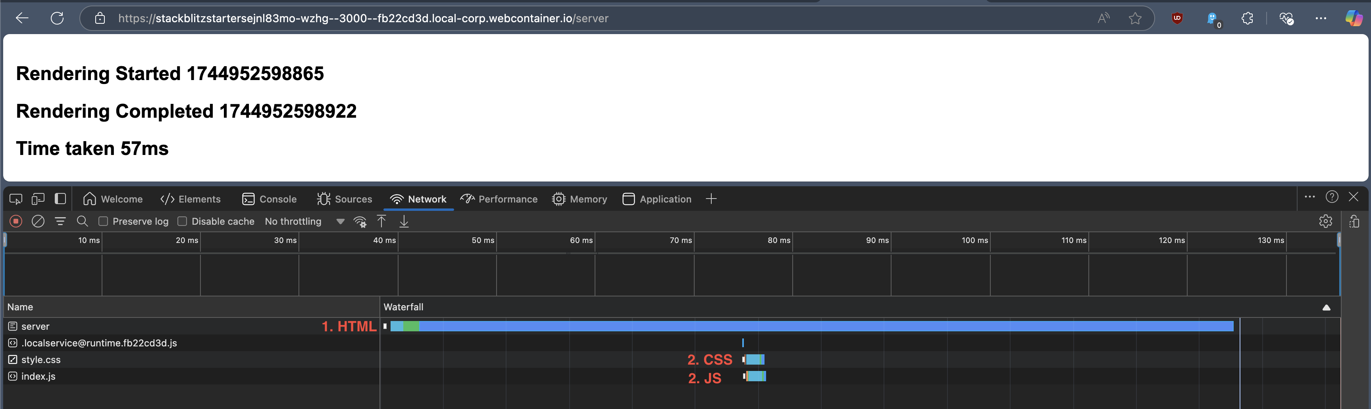This screenshot has height=409, width=1371.
Task: Sort by the Waterfall column header
Action: [x=860, y=307]
